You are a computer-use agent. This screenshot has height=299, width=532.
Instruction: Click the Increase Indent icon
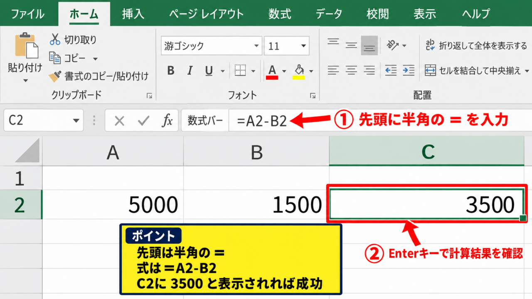(x=409, y=70)
